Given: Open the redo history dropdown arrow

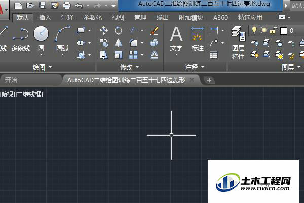Looking at the screenshot, I should tap(106, 6).
